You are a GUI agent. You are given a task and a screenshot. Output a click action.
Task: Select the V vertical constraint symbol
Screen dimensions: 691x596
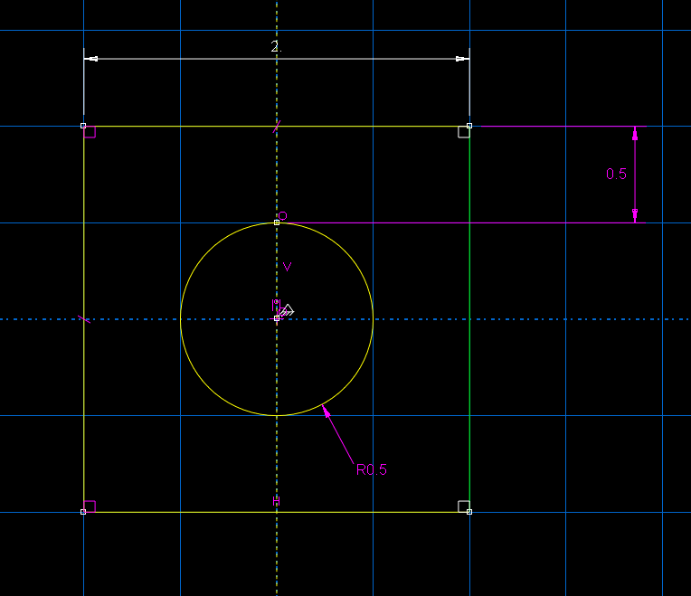(x=287, y=267)
